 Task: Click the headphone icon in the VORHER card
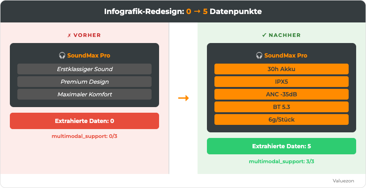pyautogui.click(x=62, y=56)
